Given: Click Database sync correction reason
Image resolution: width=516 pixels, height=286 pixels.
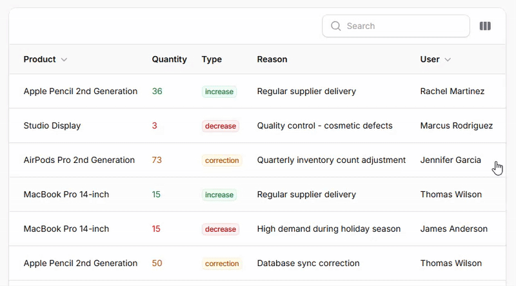Looking at the screenshot, I should 308,263.
